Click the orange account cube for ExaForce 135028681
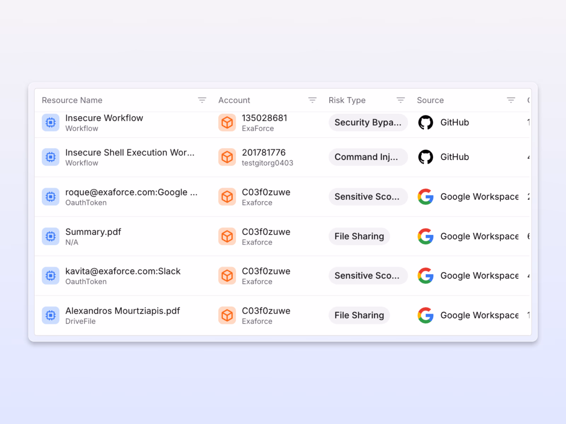This screenshot has height=424, width=566. (x=227, y=123)
